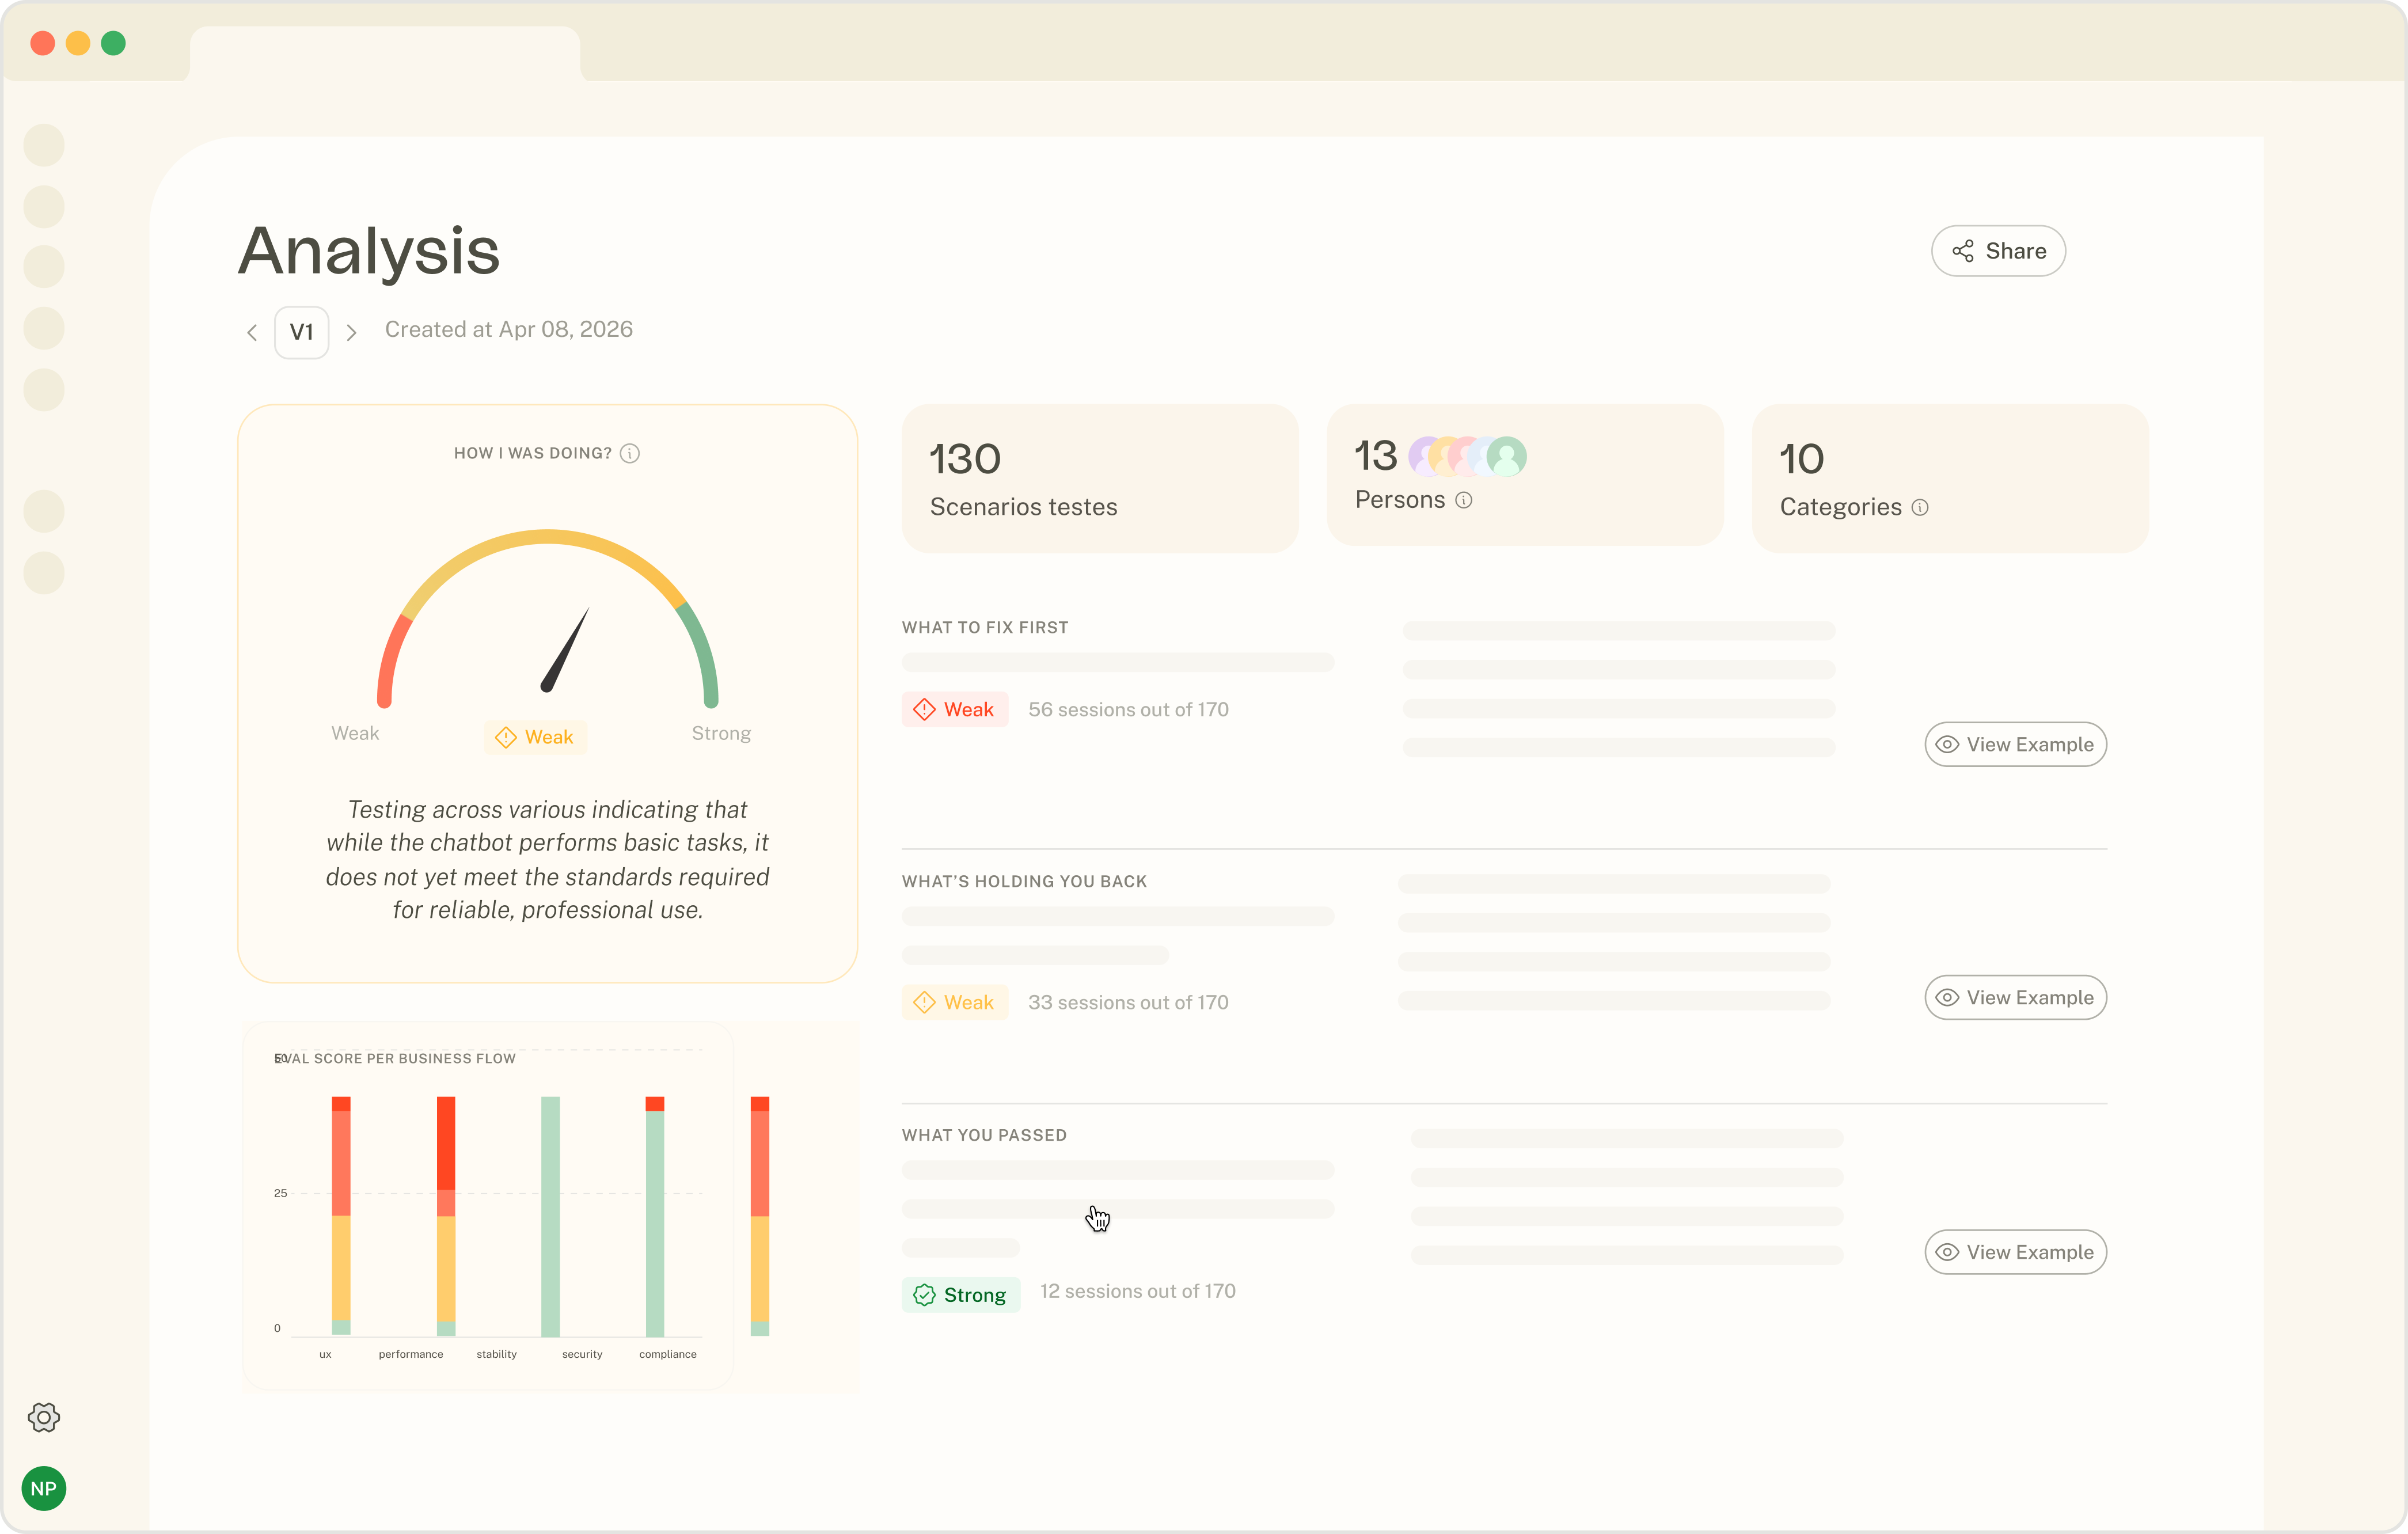Click the Analysis page heading
This screenshot has width=2408, height=1534.
(x=369, y=251)
